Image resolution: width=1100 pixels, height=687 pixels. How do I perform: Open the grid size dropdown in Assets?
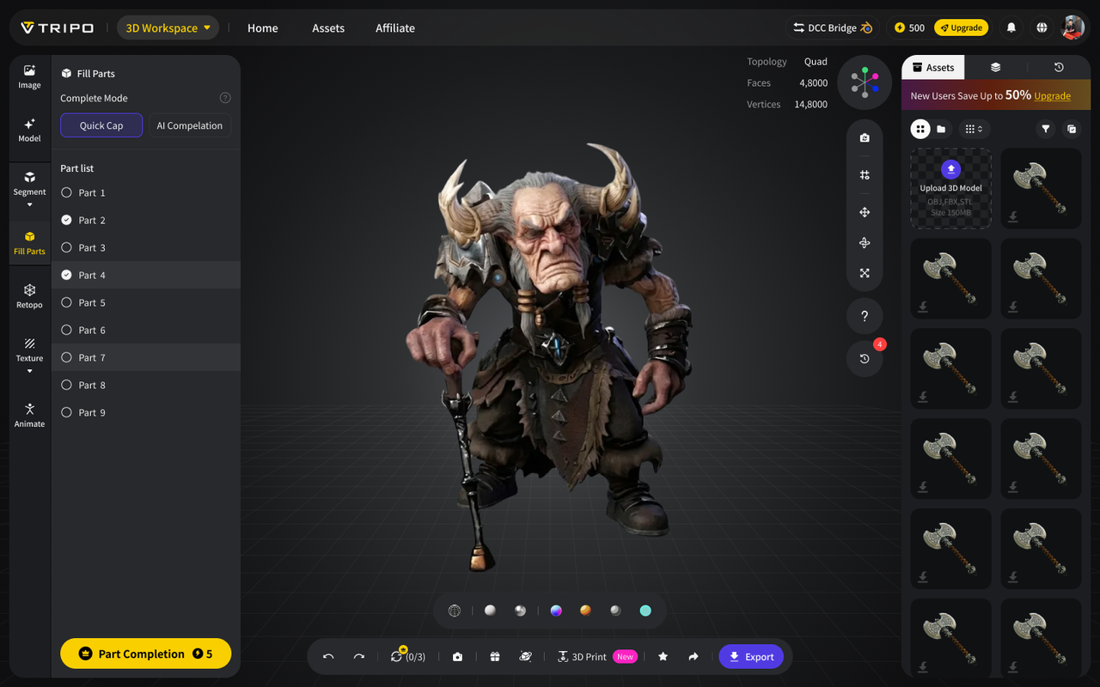coord(973,129)
